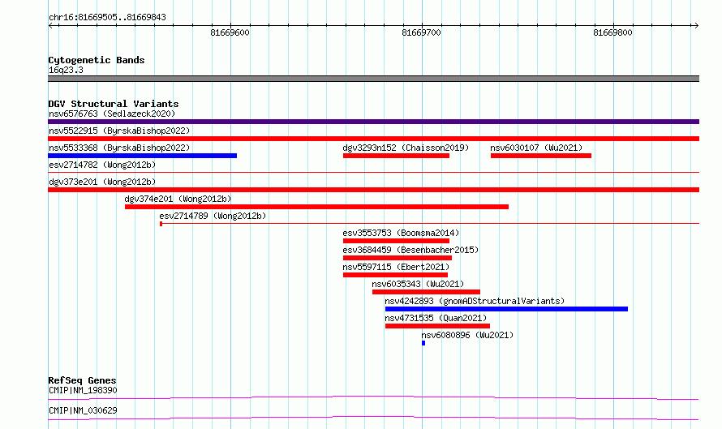Click the Cytogenetic Bands track title

[97, 60]
